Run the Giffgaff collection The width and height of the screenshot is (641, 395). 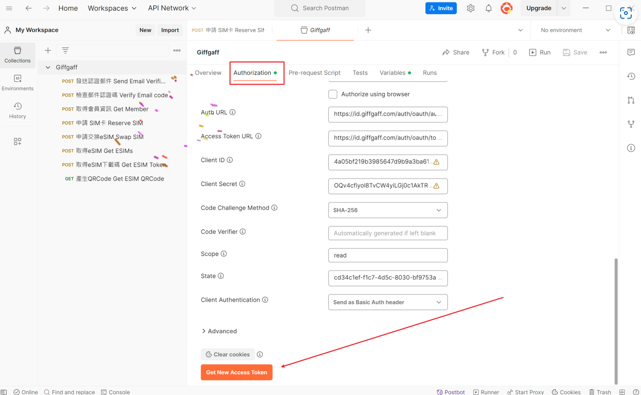click(x=540, y=52)
